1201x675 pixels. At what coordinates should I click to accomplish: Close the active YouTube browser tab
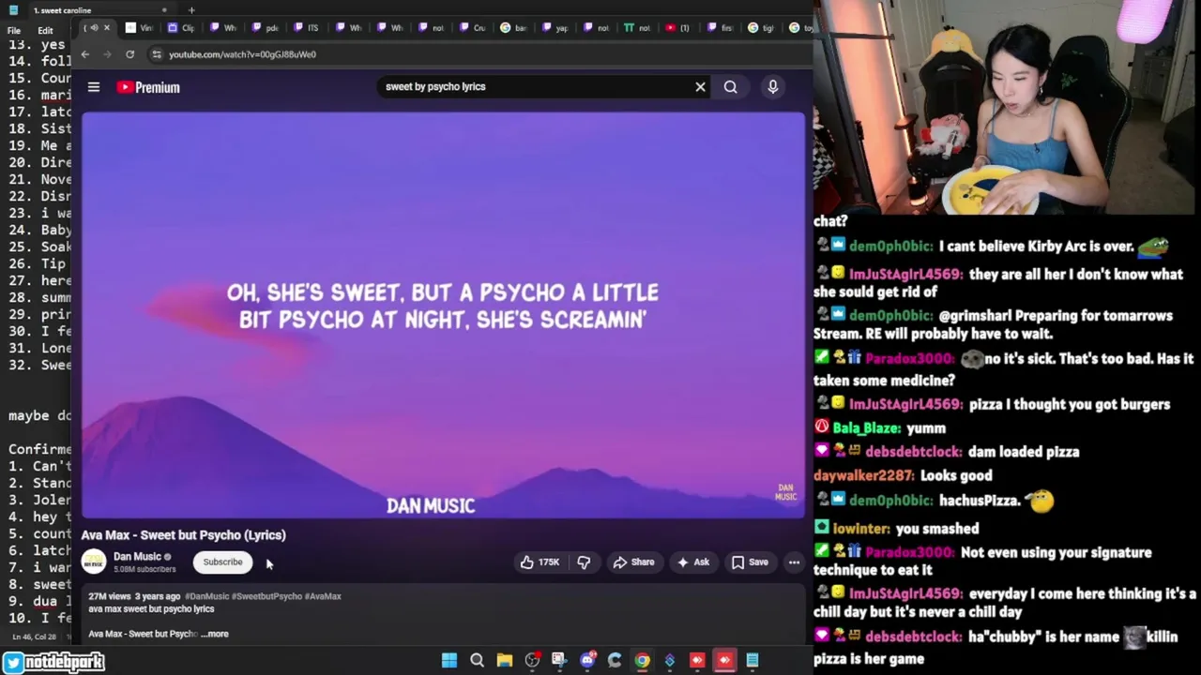coord(106,28)
